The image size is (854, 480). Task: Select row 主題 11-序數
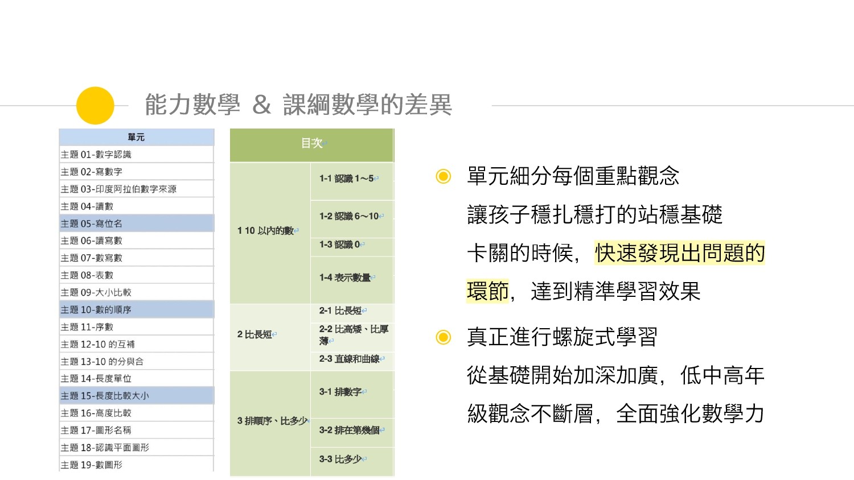point(137,327)
